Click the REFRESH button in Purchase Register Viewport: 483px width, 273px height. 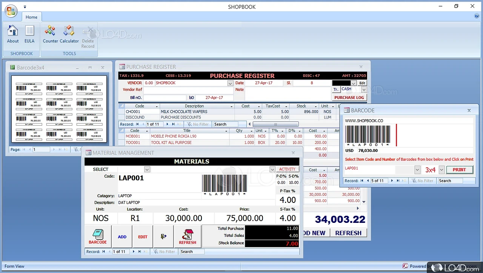[x=348, y=233]
